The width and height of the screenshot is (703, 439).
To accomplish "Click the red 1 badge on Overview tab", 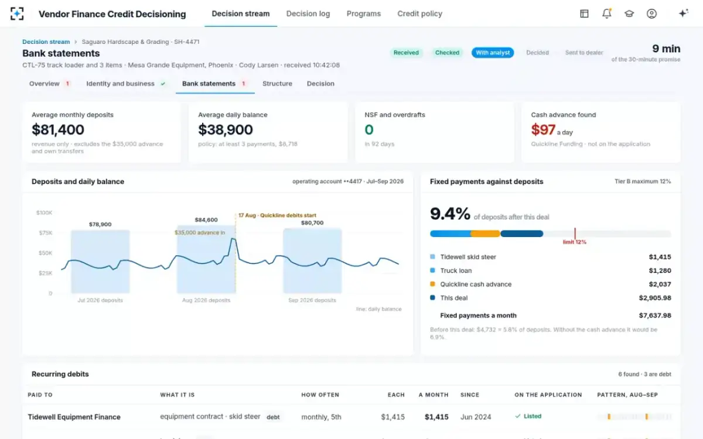I will pyautogui.click(x=67, y=84).
